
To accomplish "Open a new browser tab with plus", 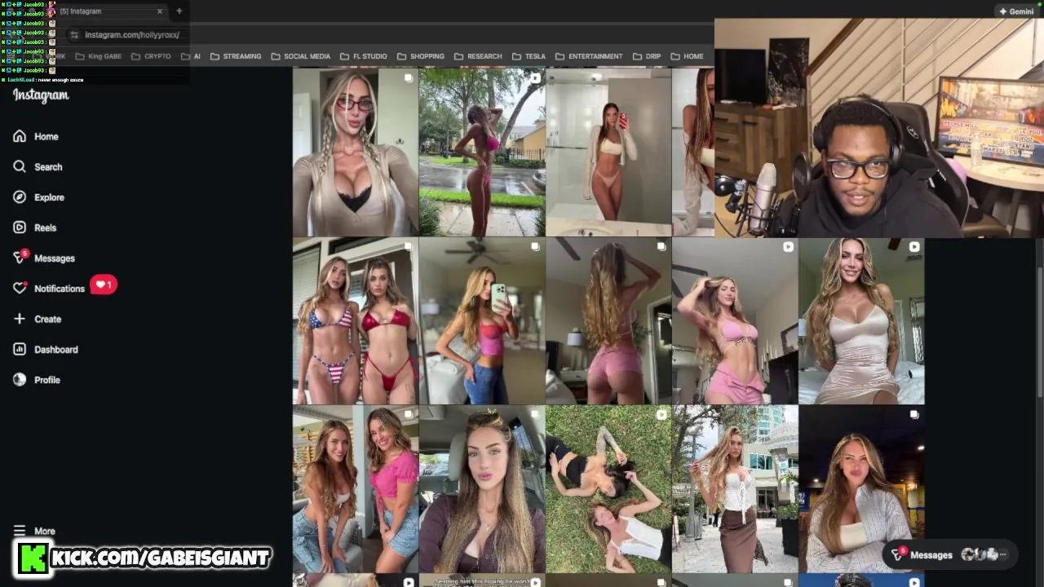I will pyautogui.click(x=179, y=11).
